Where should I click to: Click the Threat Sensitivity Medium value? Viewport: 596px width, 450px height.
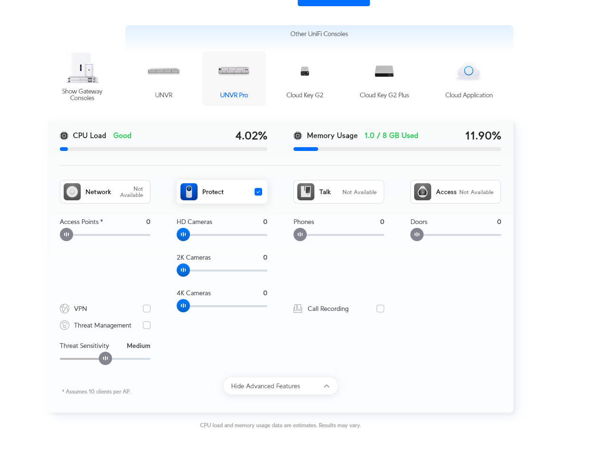139,346
